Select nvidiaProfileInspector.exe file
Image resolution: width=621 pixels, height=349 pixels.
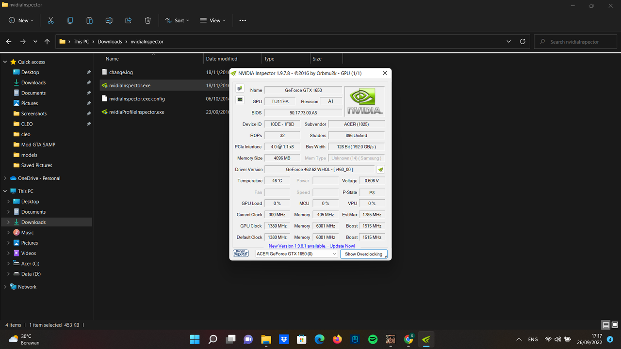[x=137, y=112]
